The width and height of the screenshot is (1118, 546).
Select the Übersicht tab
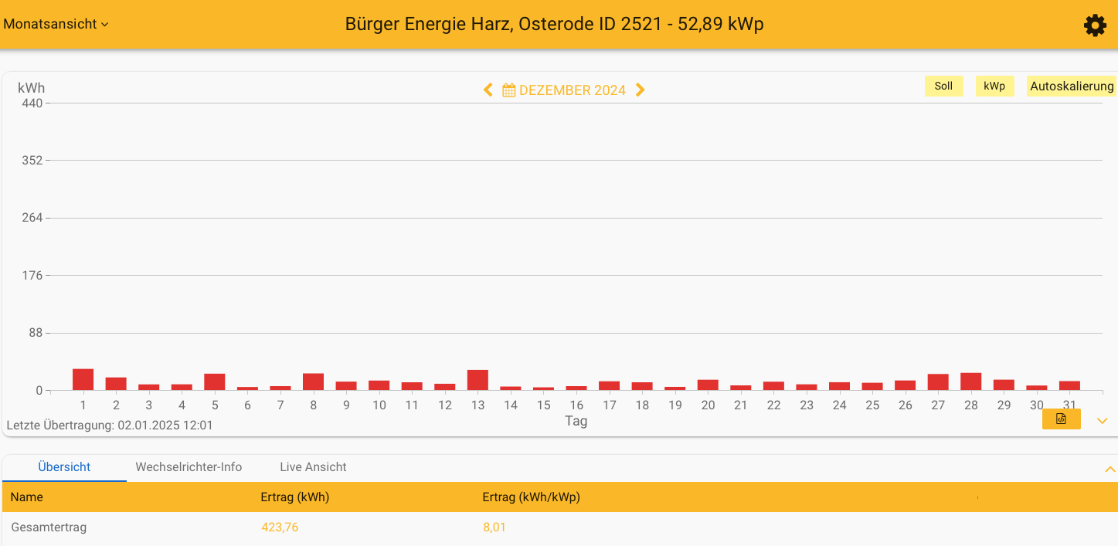(x=64, y=467)
